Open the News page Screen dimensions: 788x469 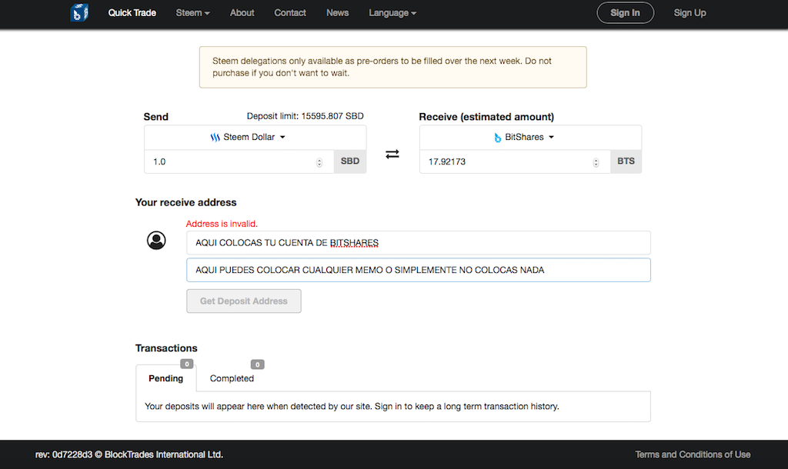[337, 13]
